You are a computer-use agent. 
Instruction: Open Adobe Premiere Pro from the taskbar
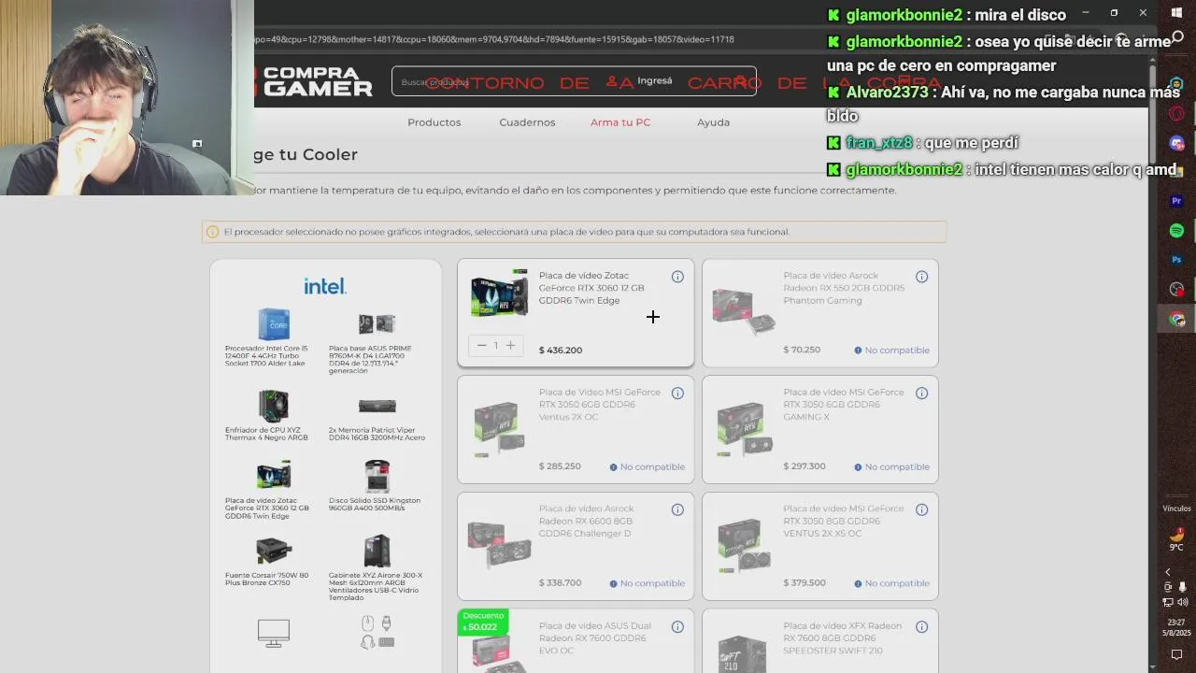1176,201
